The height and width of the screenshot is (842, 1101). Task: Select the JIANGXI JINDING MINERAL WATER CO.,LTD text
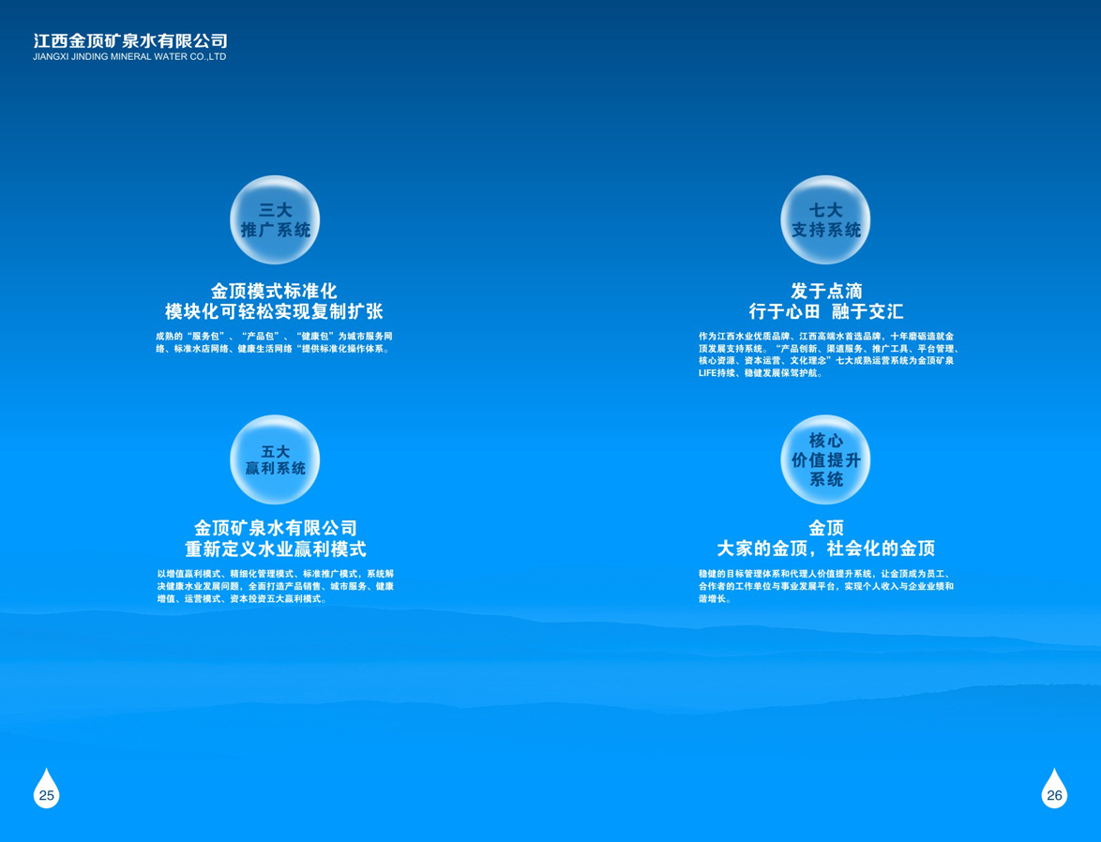pos(130,57)
